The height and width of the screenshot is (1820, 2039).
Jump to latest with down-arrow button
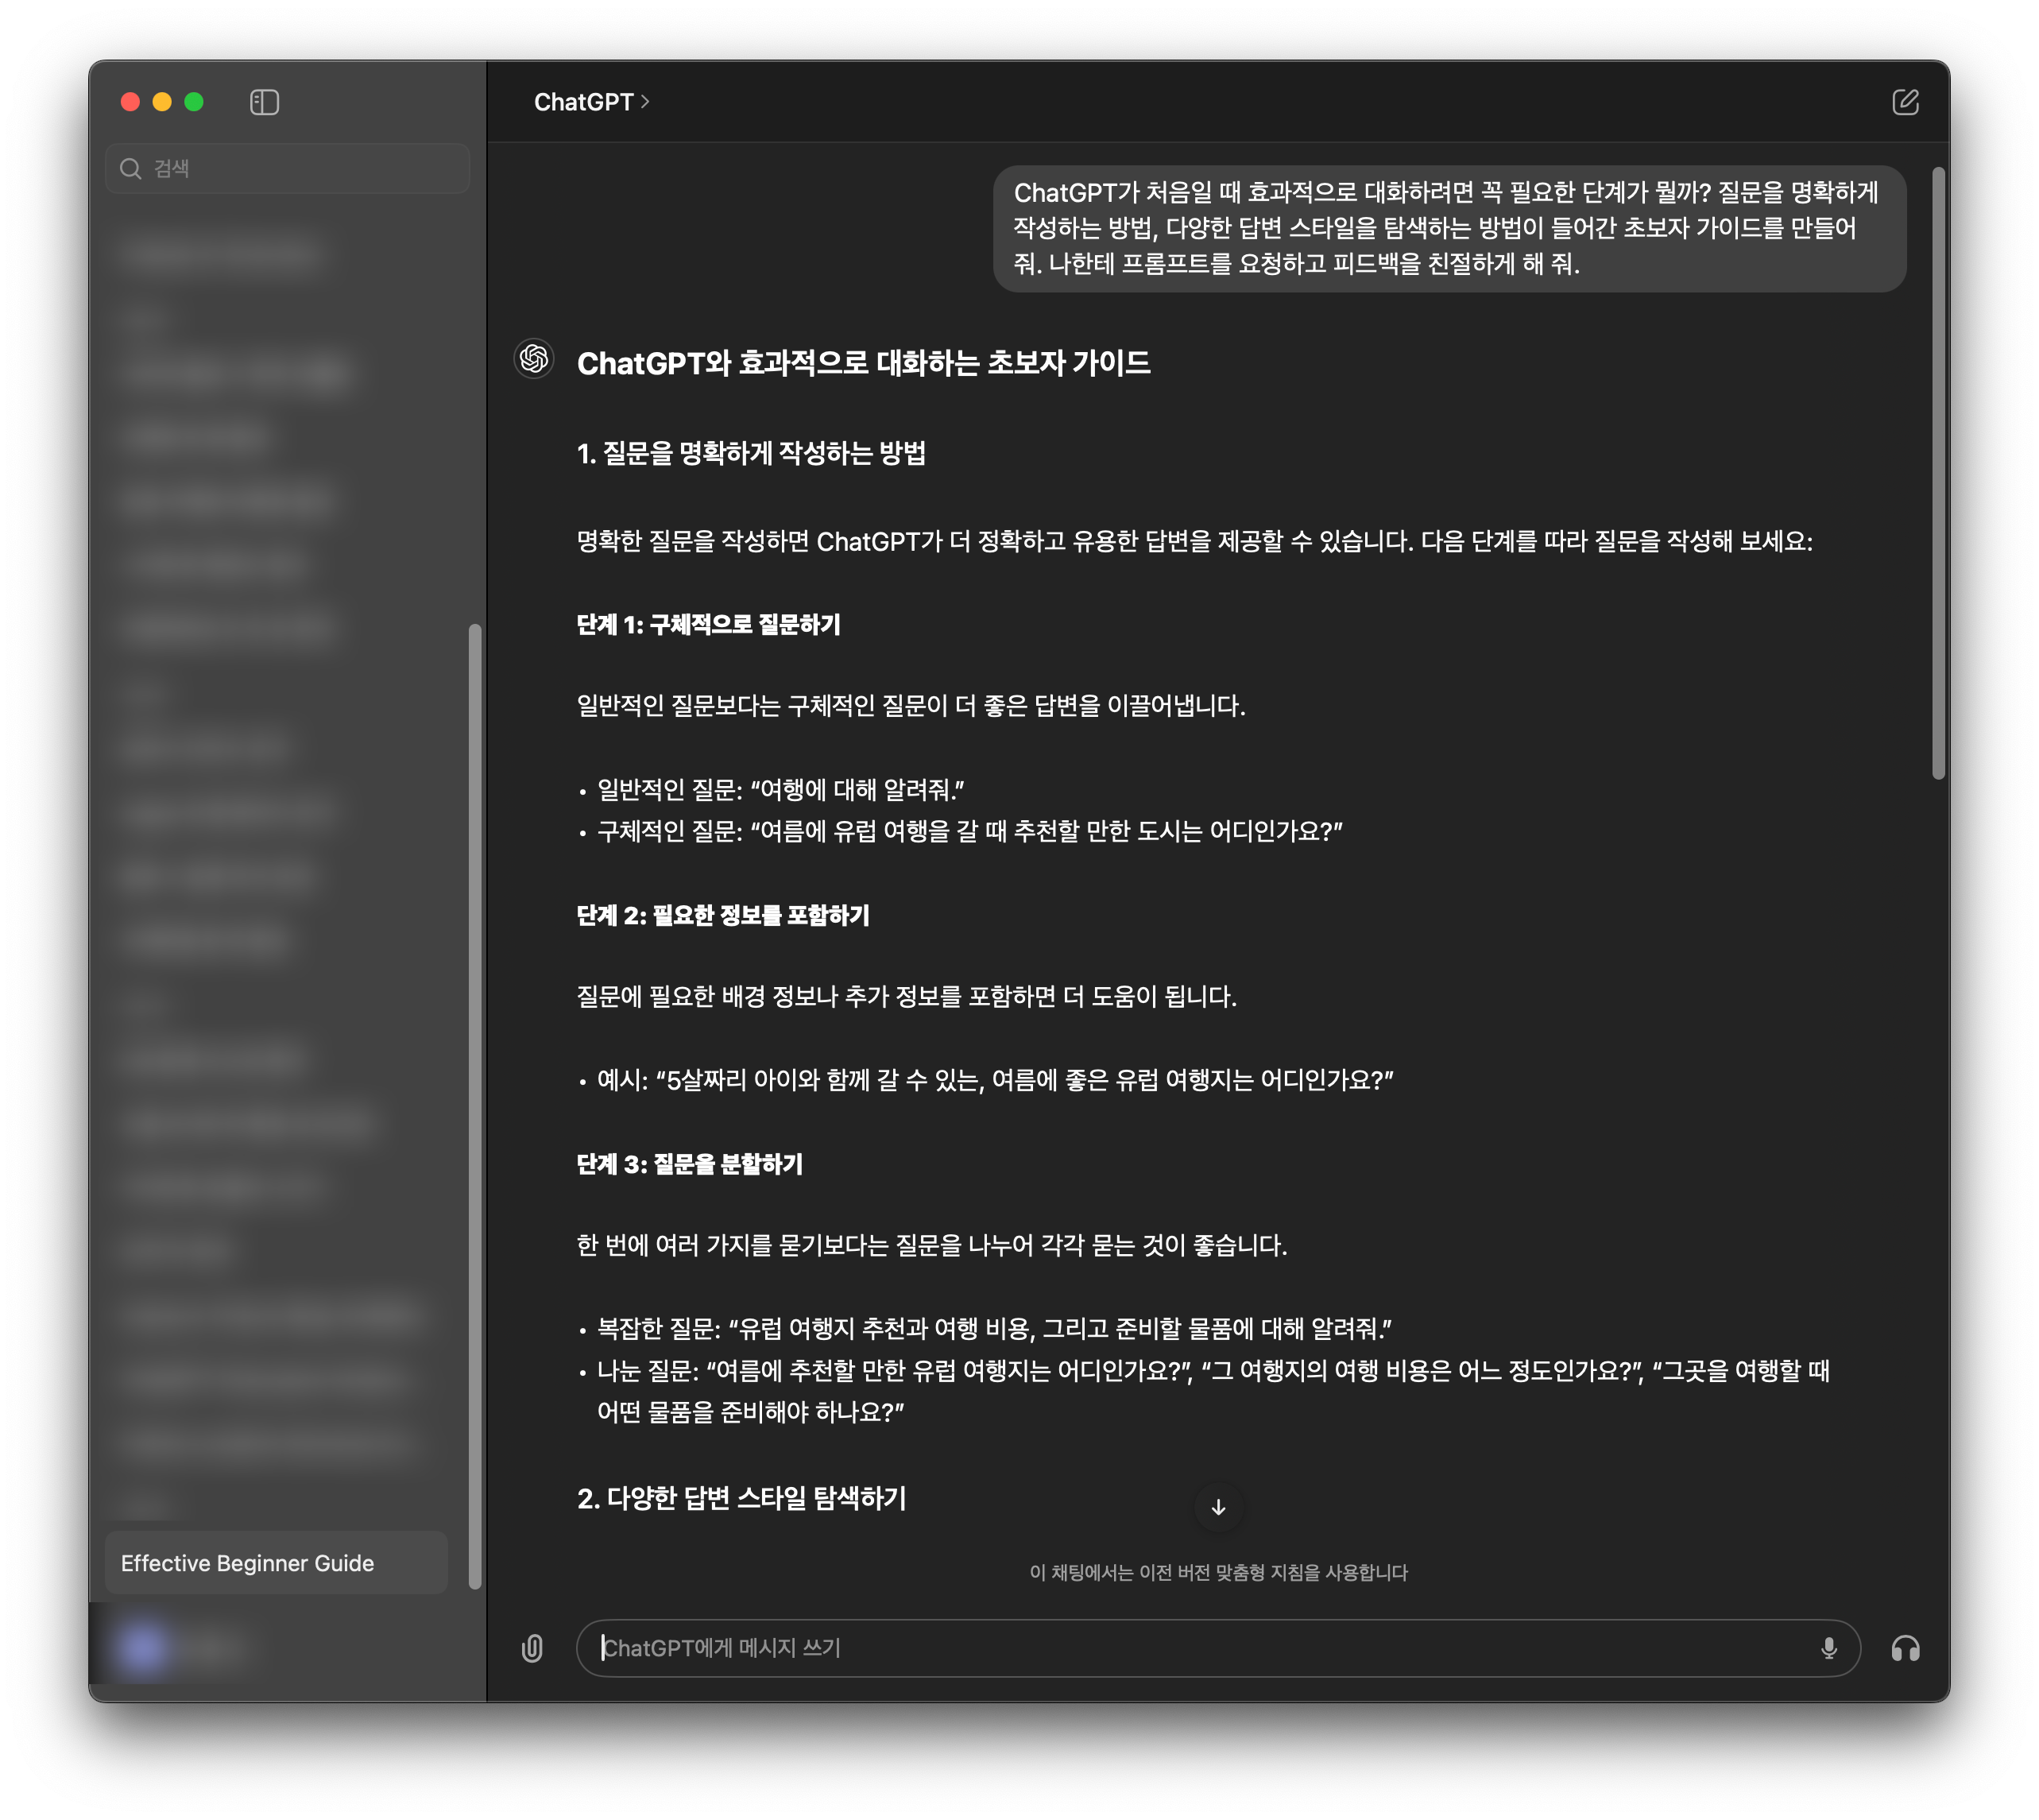coord(1218,1507)
